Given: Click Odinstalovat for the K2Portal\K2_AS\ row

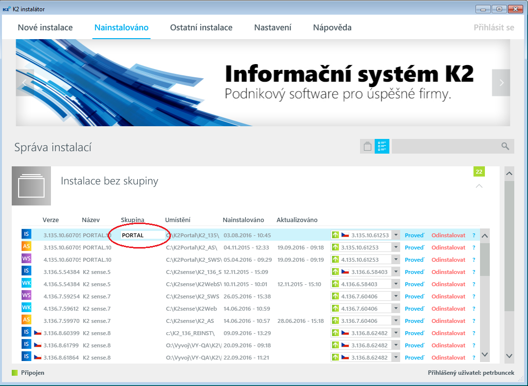Looking at the screenshot, I should 448,248.
